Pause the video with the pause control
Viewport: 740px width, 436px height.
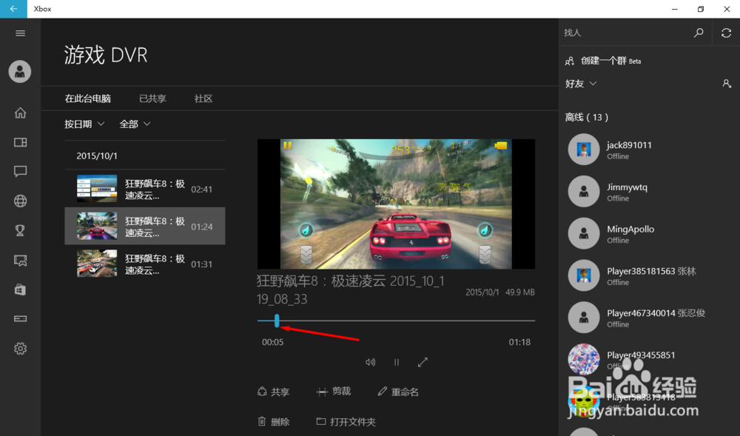(397, 362)
